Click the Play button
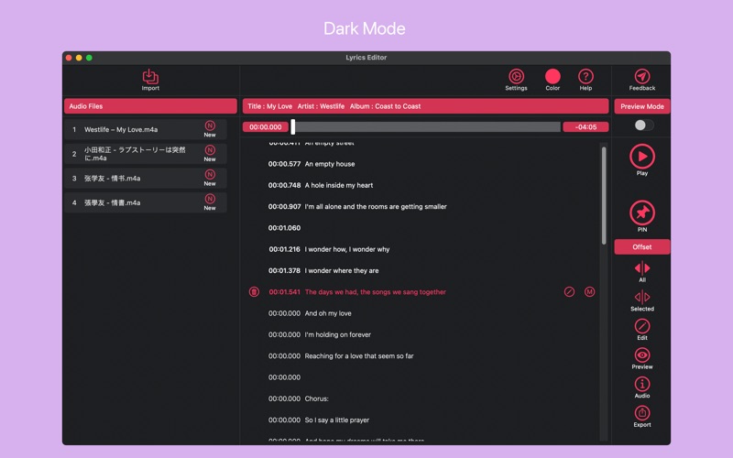The width and height of the screenshot is (733, 458). pos(642,157)
